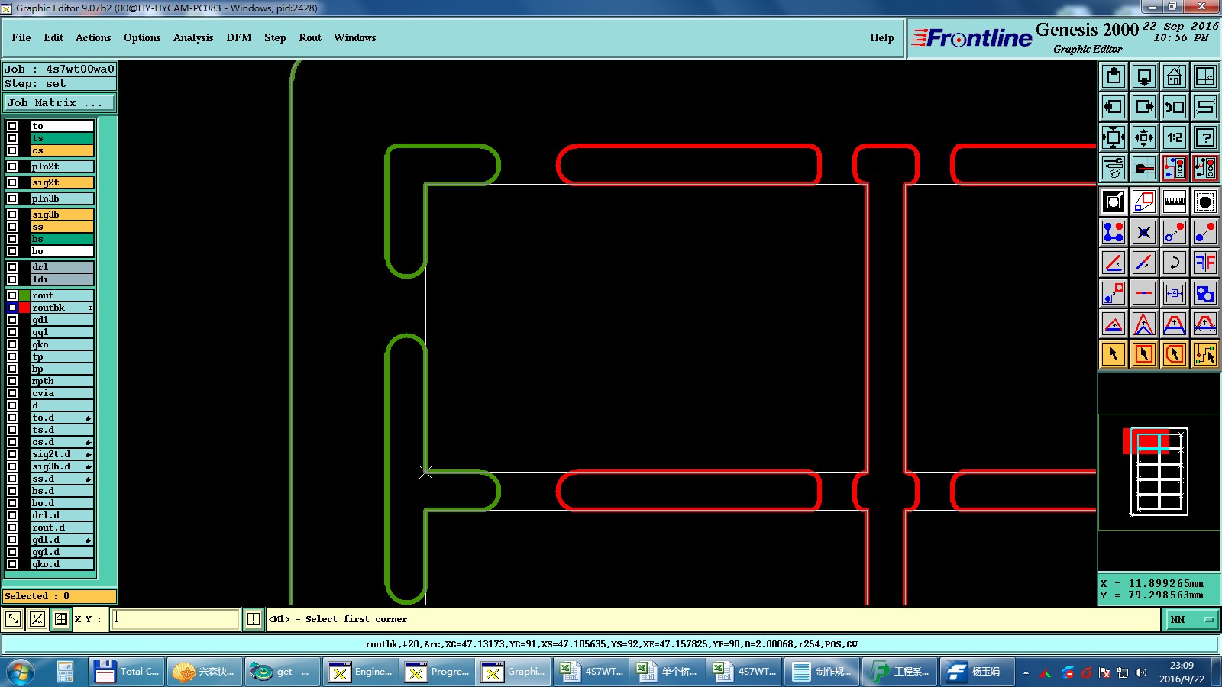This screenshot has height=687, width=1222.
Task: Open the Engine taskbar window
Action: pos(359,672)
